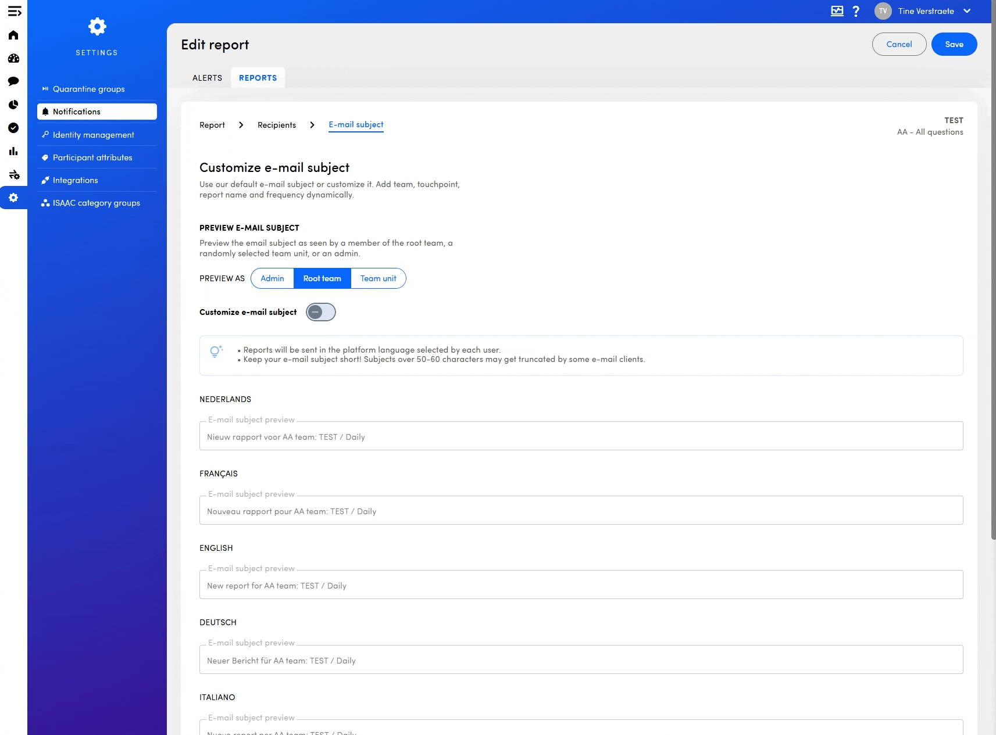Open Identity management settings
Viewport: 996px width, 735px height.
[x=93, y=135]
